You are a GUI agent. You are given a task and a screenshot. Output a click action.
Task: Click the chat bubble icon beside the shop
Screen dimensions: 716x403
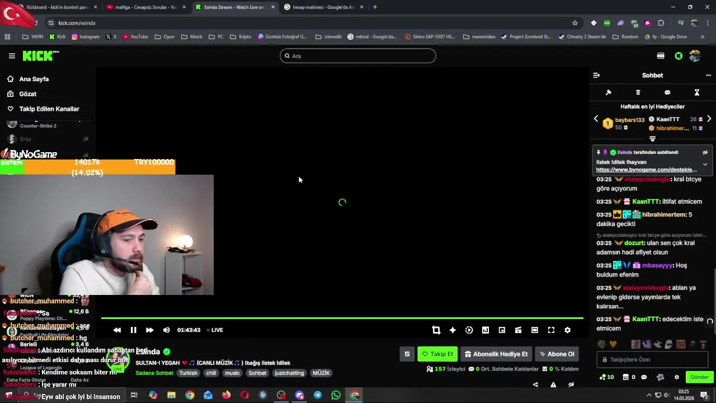point(644,377)
